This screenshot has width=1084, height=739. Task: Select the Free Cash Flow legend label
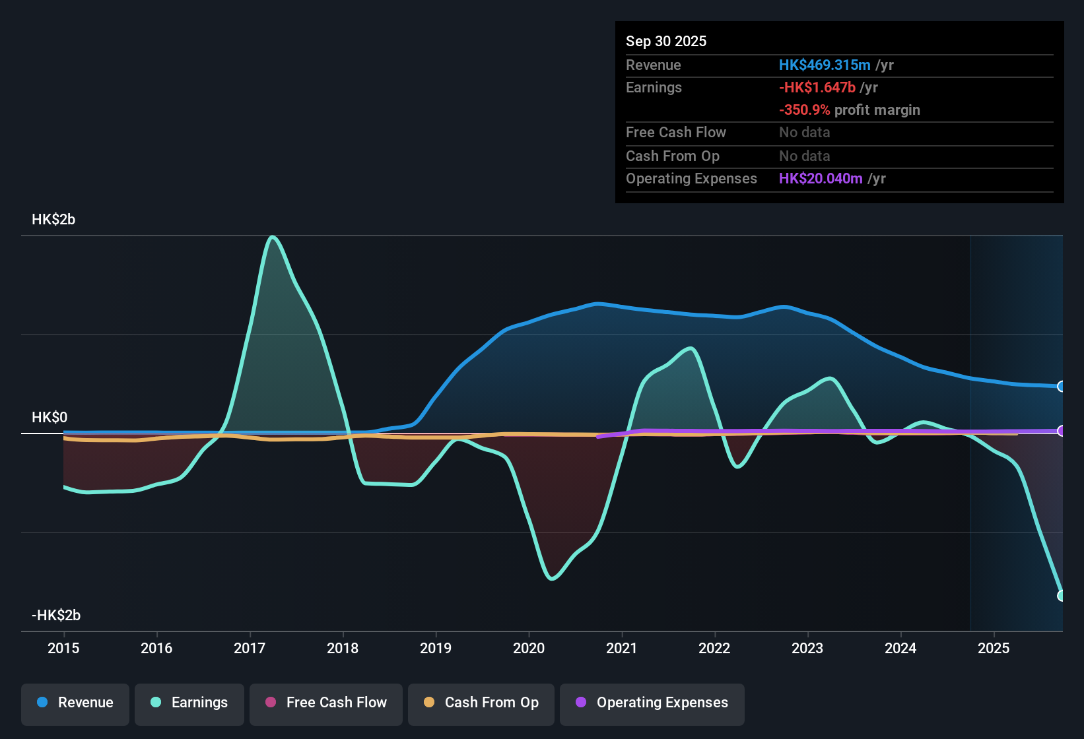(x=337, y=703)
